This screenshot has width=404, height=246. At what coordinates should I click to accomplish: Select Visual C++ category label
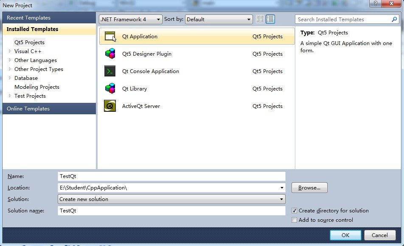coord(28,51)
